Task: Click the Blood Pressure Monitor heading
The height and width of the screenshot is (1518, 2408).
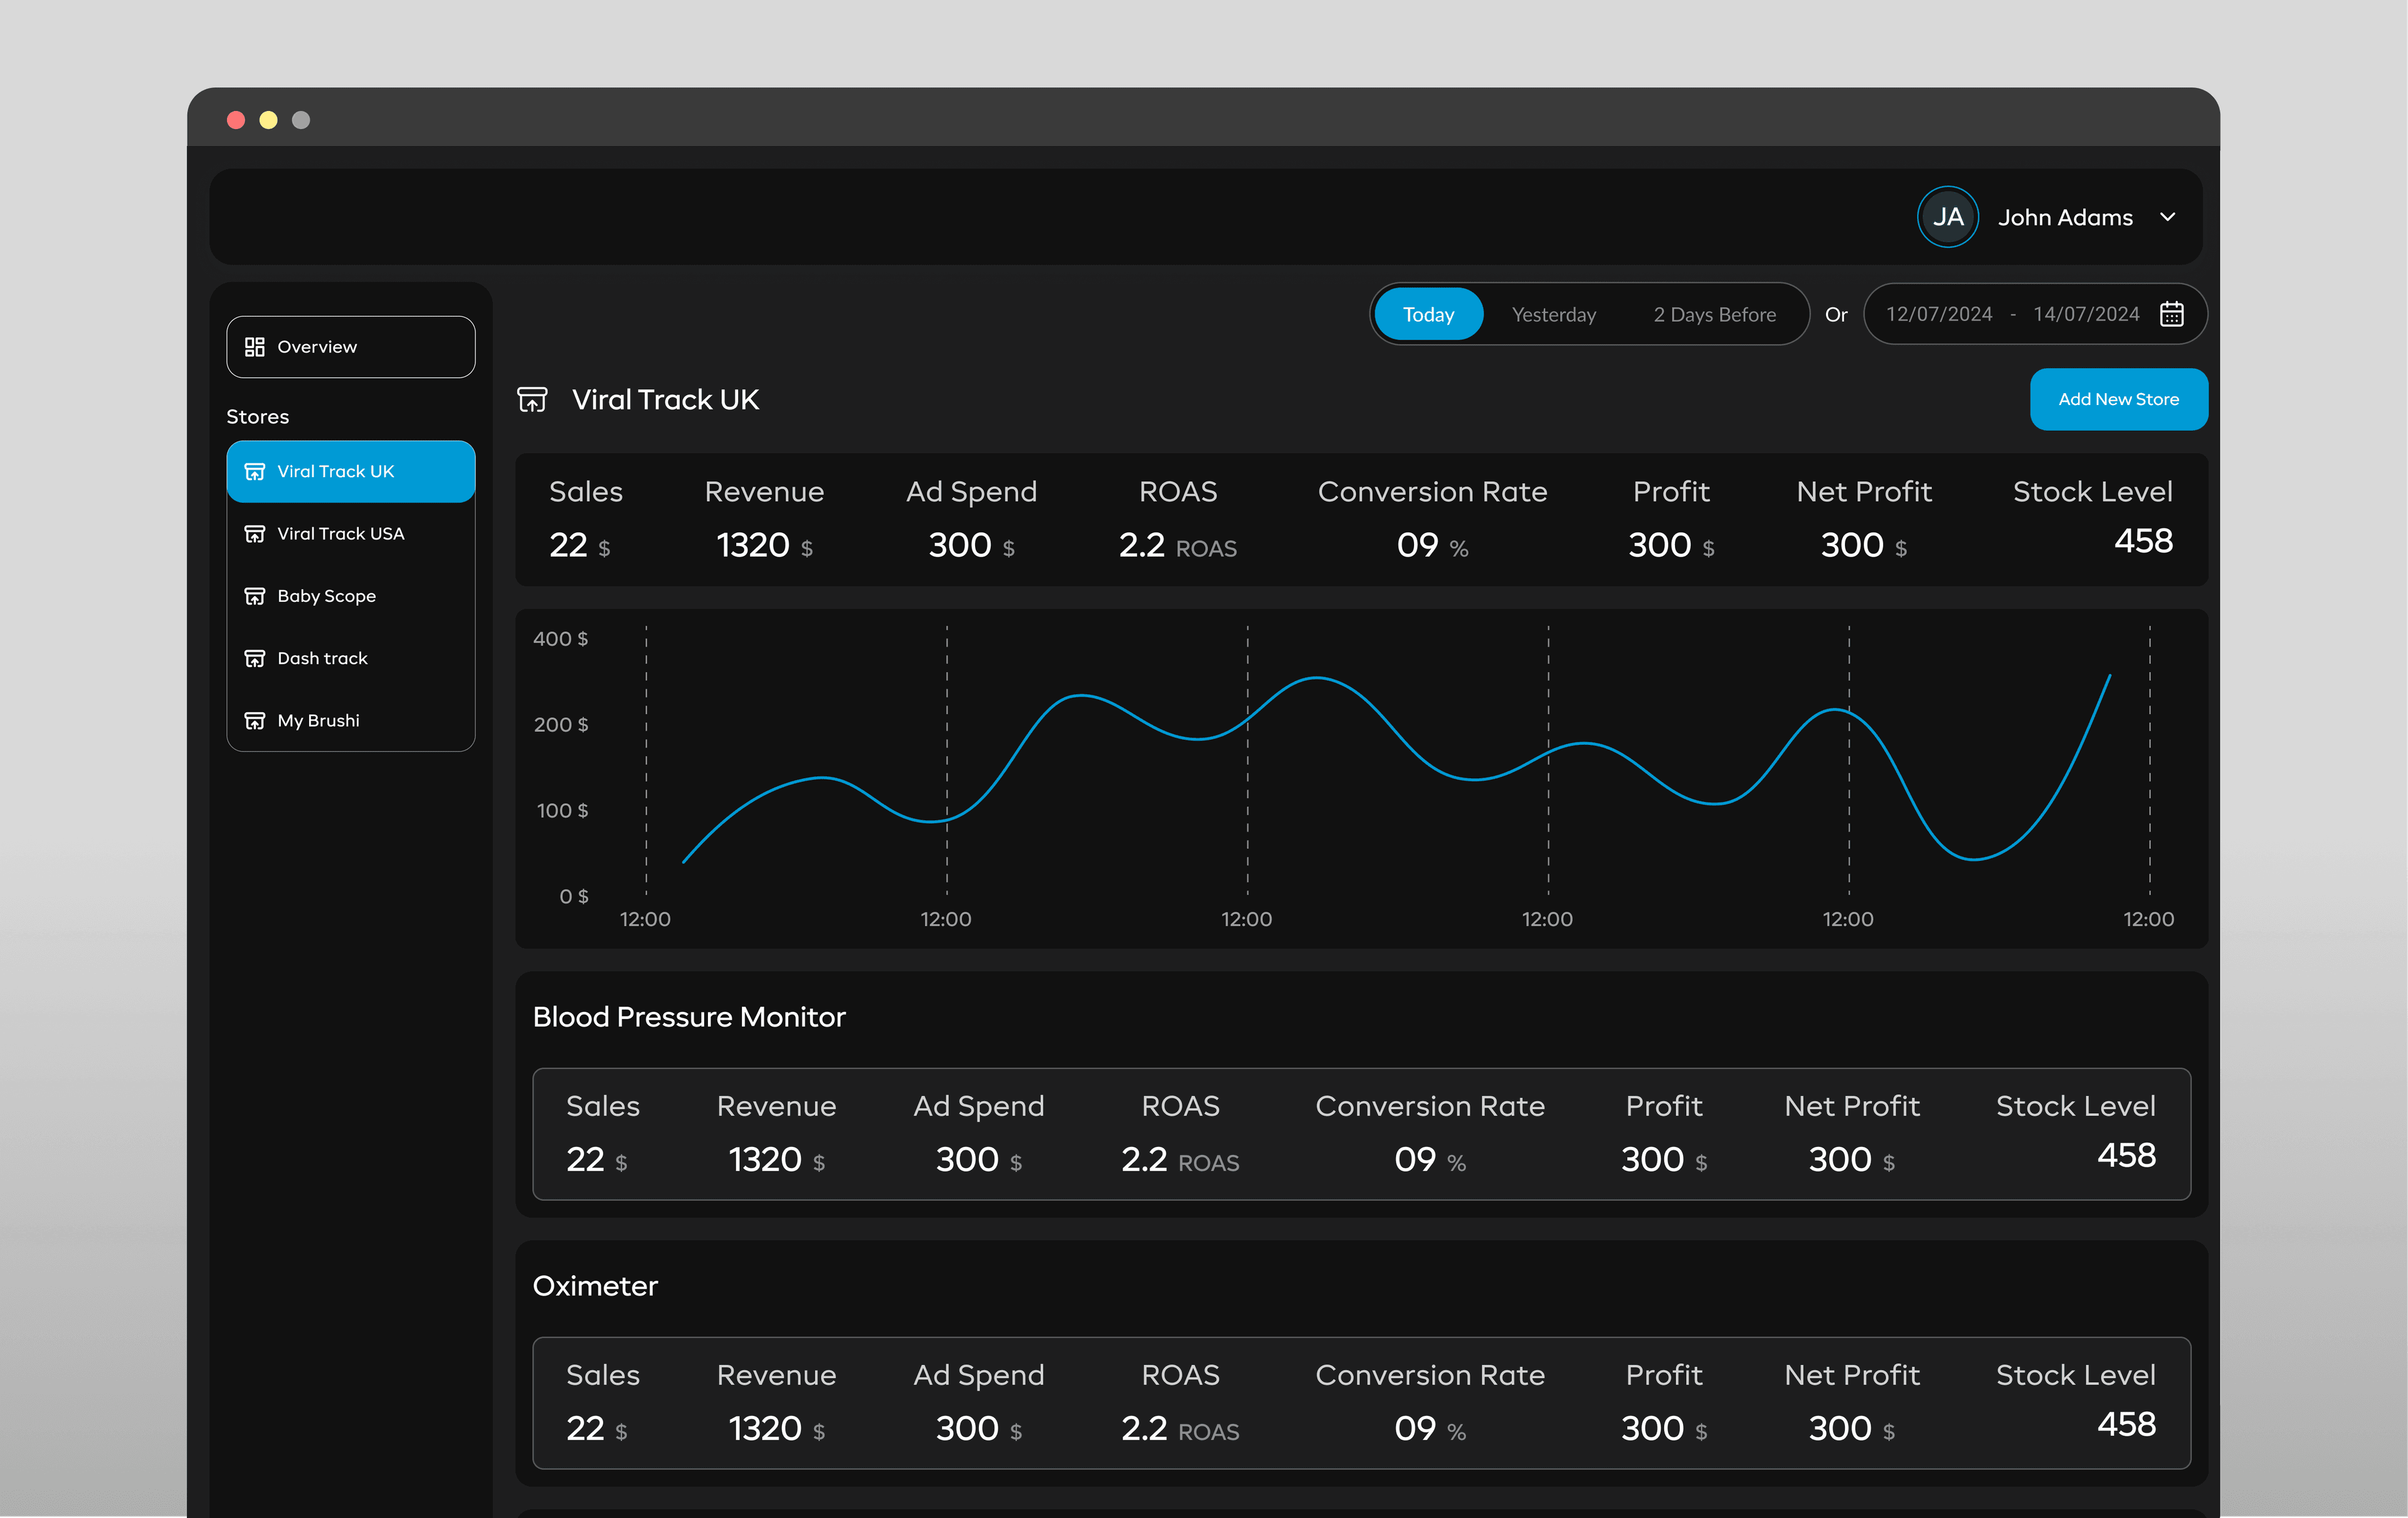Action: 689,1017
